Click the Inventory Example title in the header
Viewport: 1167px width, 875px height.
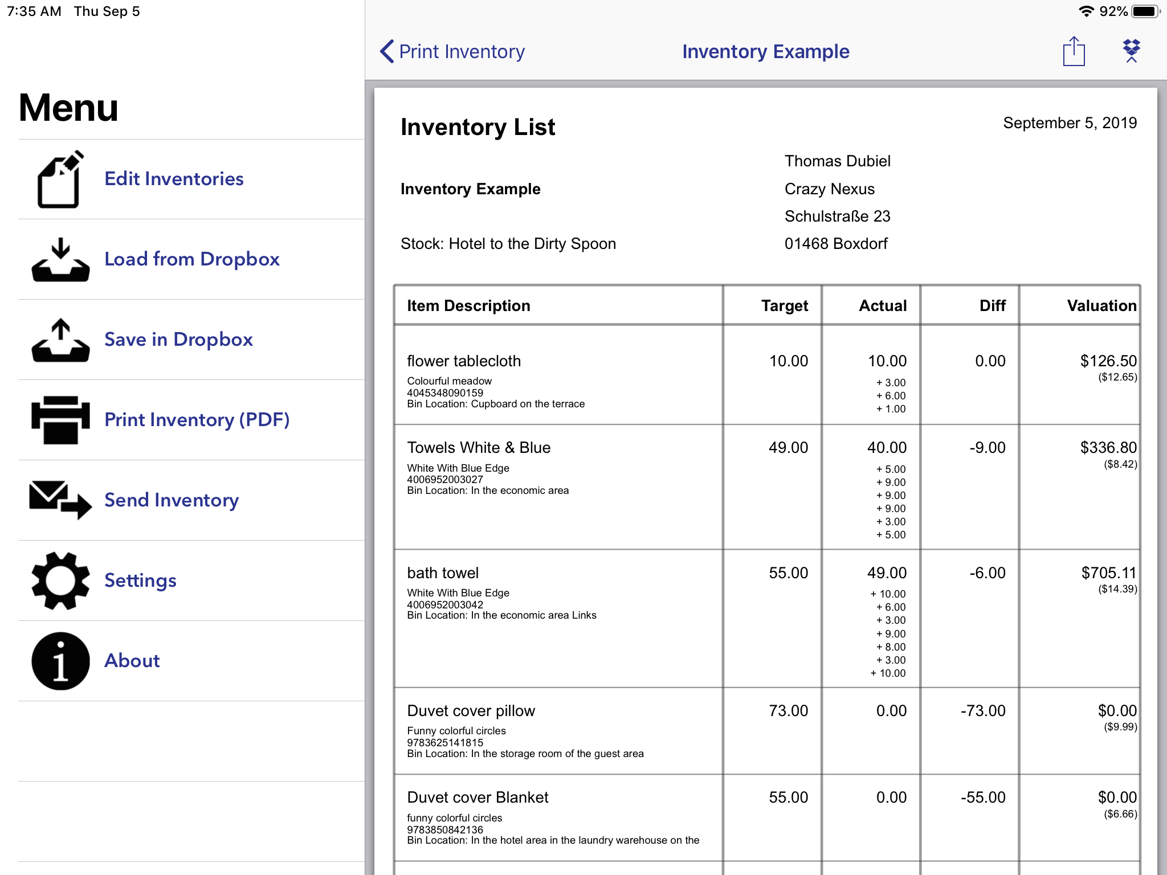(x=765, y=51)
